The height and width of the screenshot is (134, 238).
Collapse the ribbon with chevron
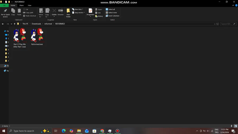point(233,5)
